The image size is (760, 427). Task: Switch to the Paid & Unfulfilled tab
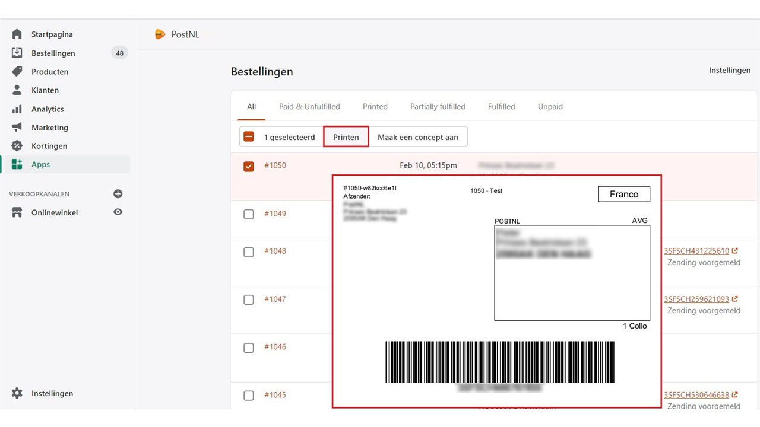tap(309, 107)
